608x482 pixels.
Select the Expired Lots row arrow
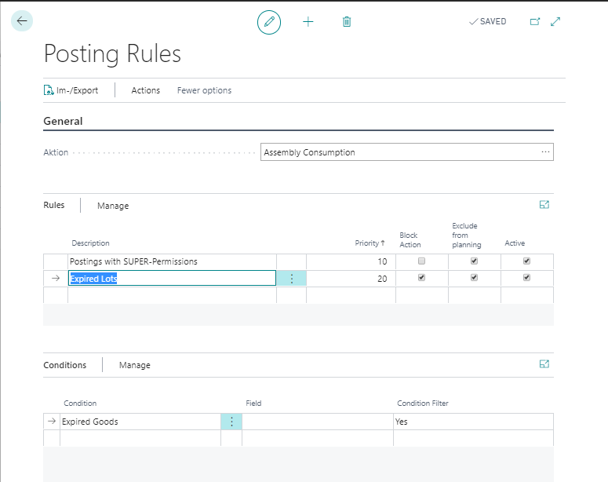click(56, 278)
